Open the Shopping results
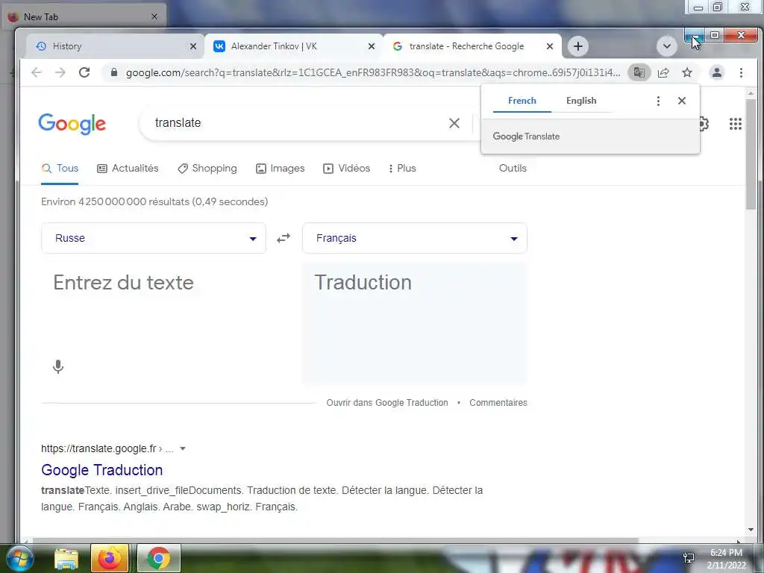The width and height of the screenshot is (764, 573). 207,169
